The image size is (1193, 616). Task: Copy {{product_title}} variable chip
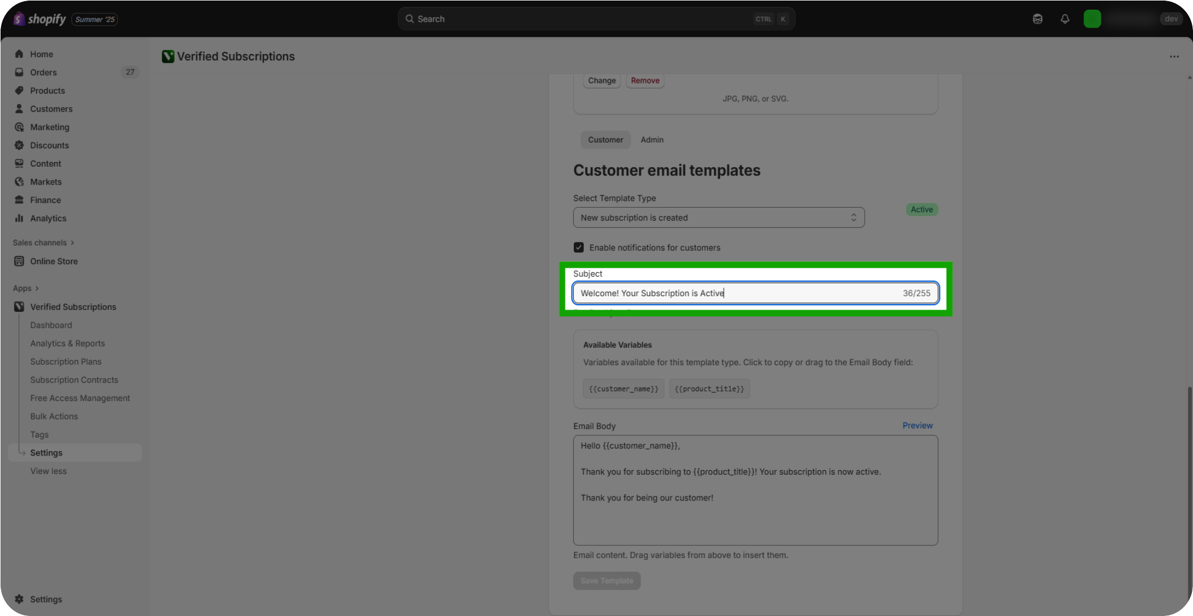pyautogui.click(x=709, y=389)
